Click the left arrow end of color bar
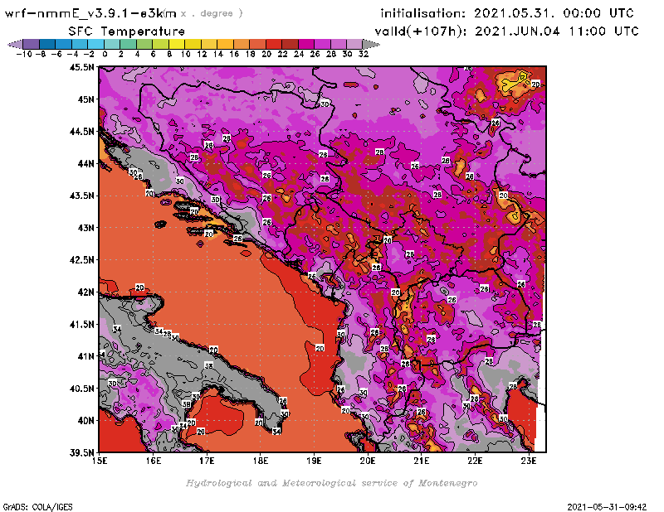 (x=13, y=43)
